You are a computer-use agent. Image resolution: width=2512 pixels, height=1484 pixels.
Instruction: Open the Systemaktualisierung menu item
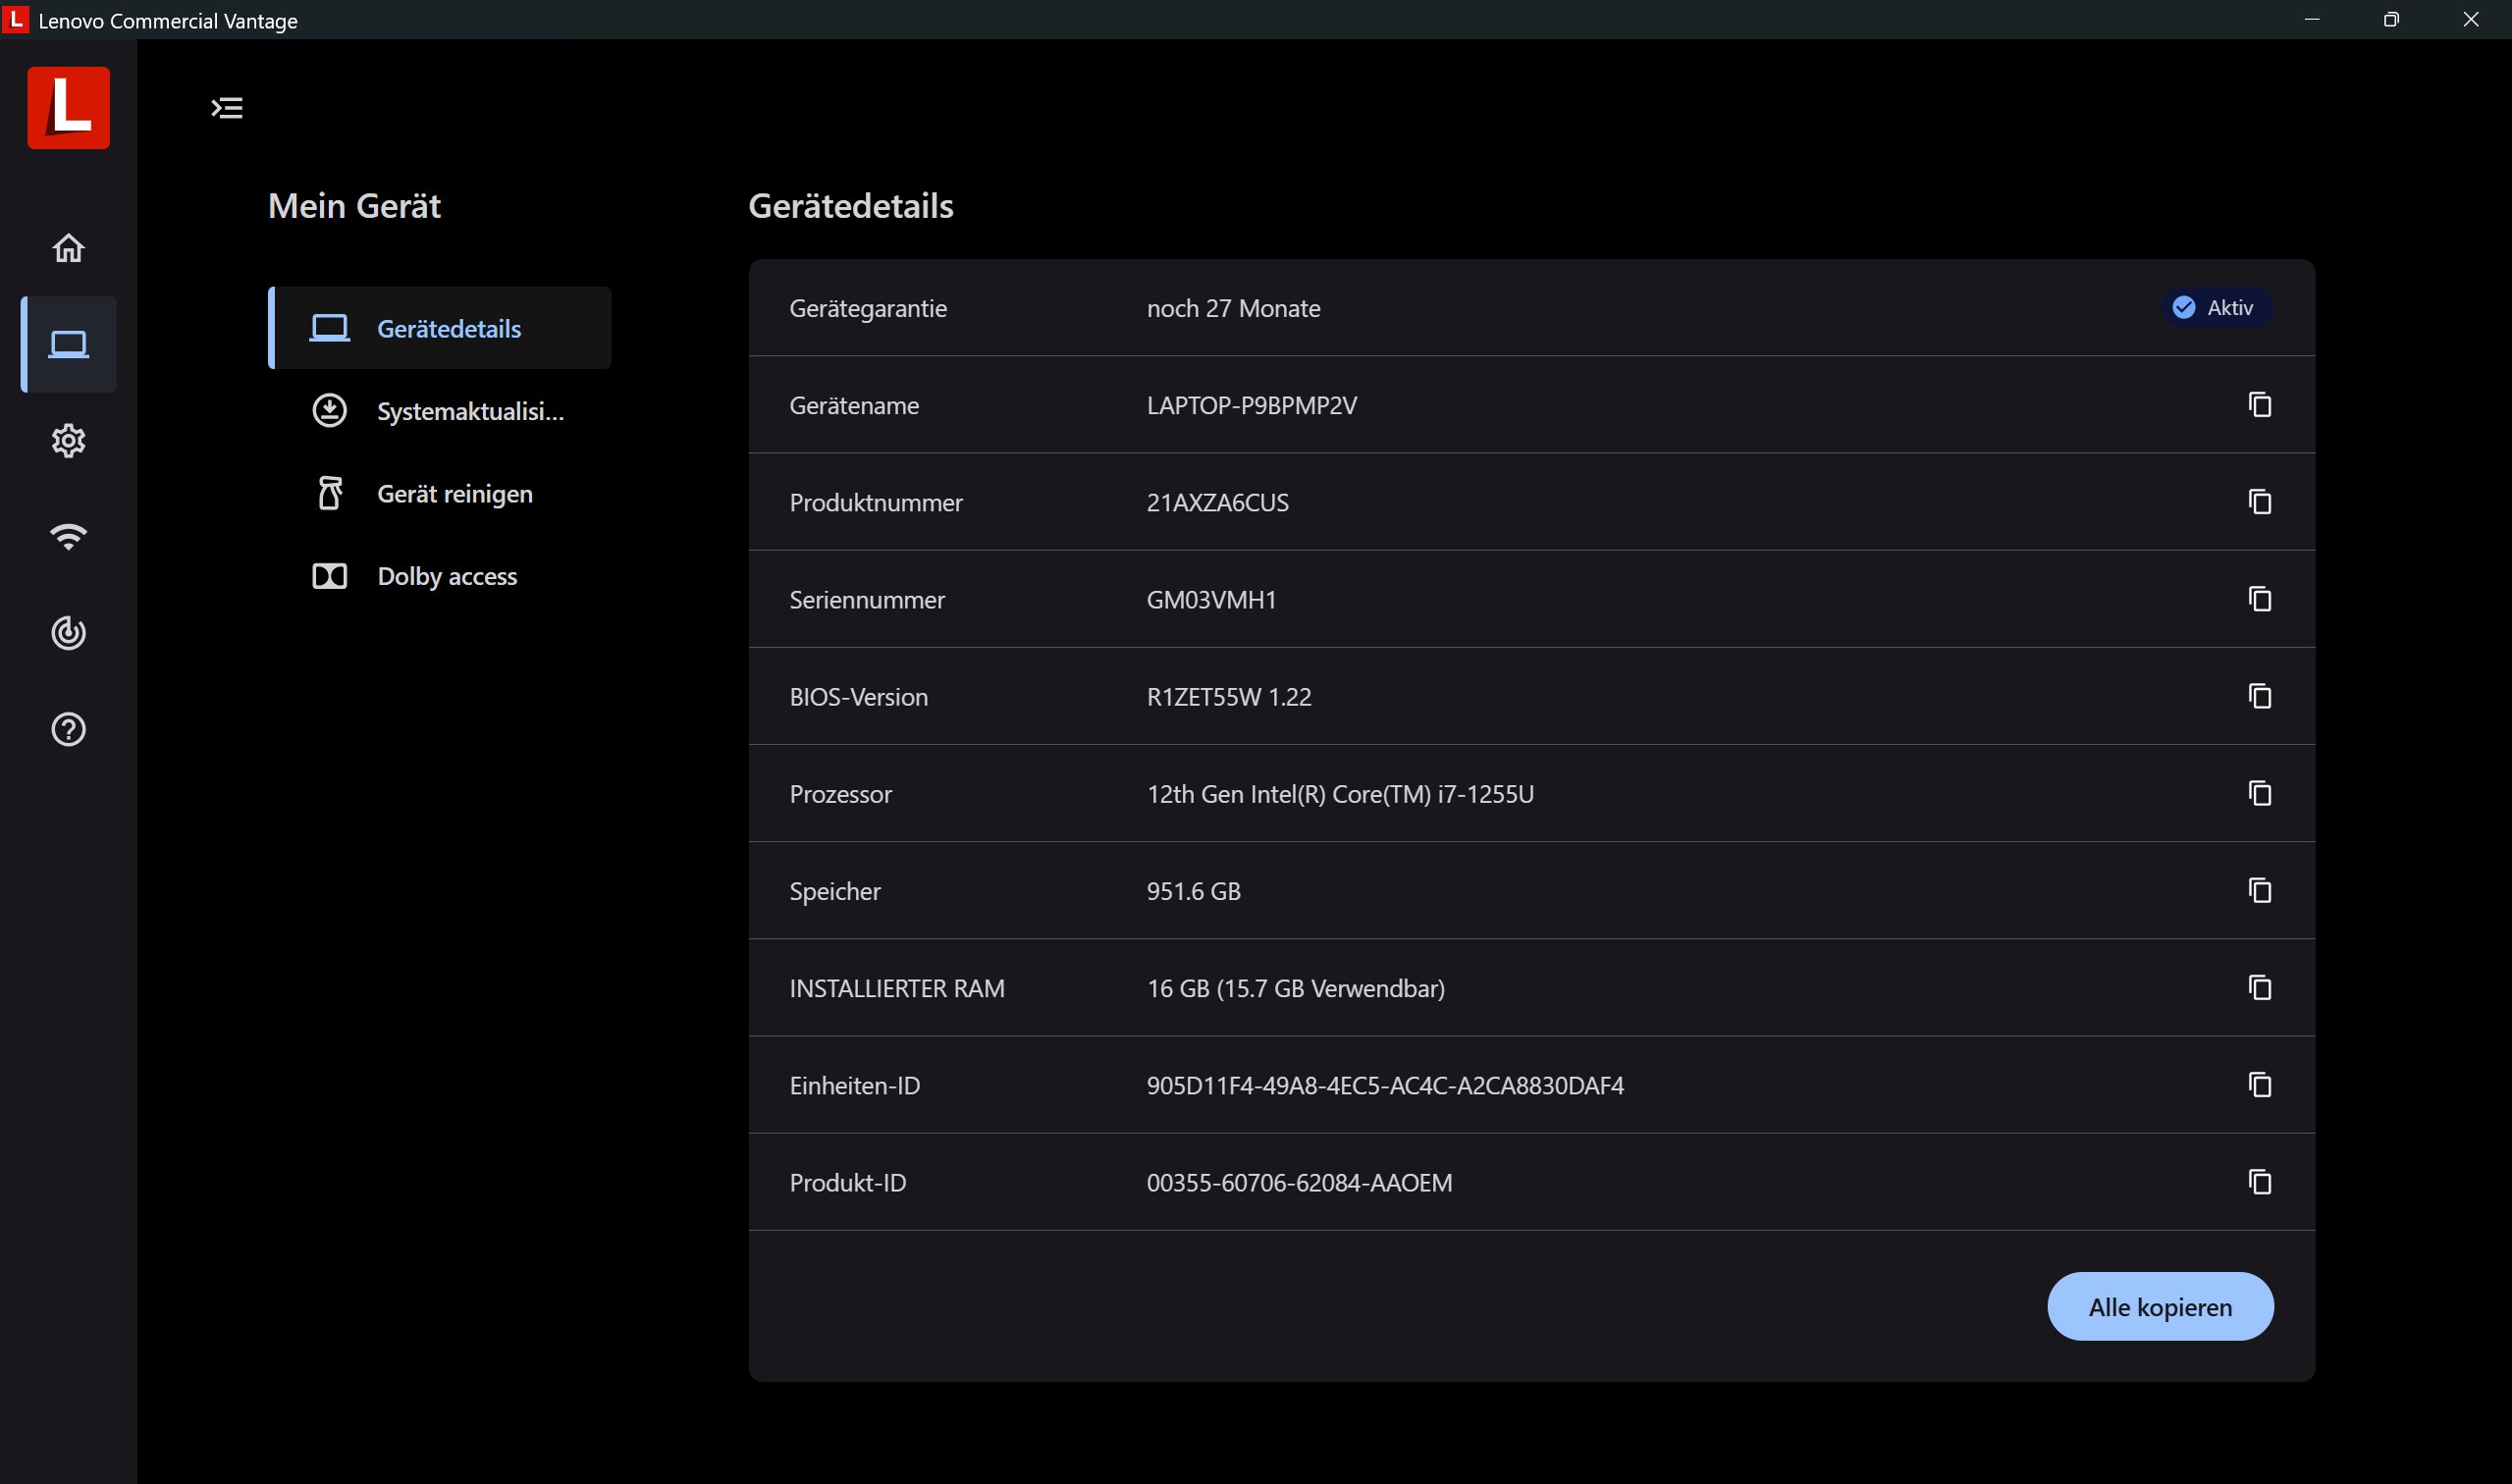coord(440,411)
